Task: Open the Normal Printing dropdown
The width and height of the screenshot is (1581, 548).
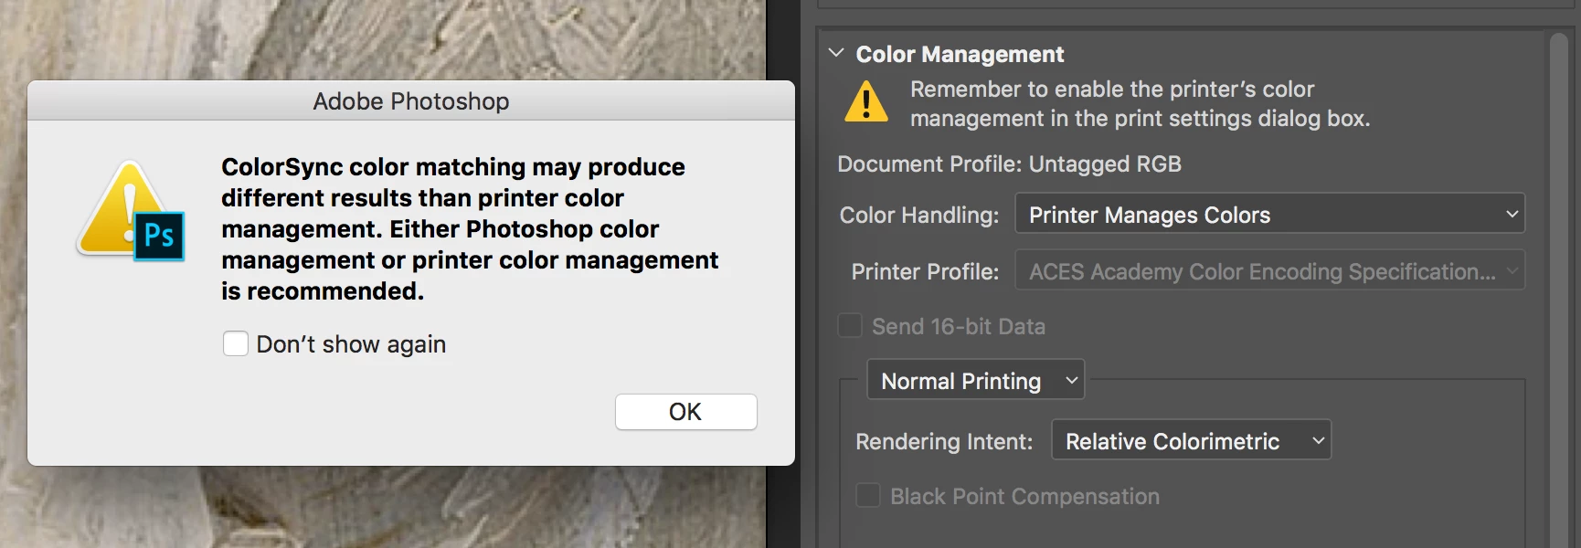Action: coord(975,380)
